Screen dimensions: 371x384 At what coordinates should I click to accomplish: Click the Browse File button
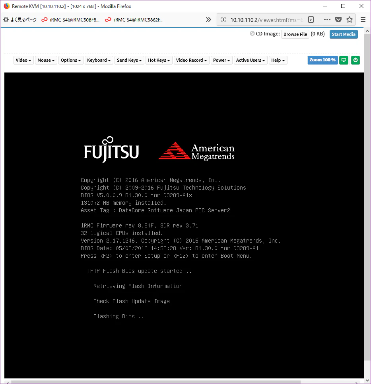pyautogui.click(x=295, y=34)
